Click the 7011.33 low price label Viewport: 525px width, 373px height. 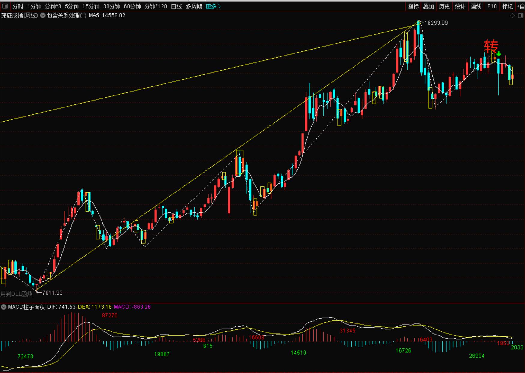point(53,293)
